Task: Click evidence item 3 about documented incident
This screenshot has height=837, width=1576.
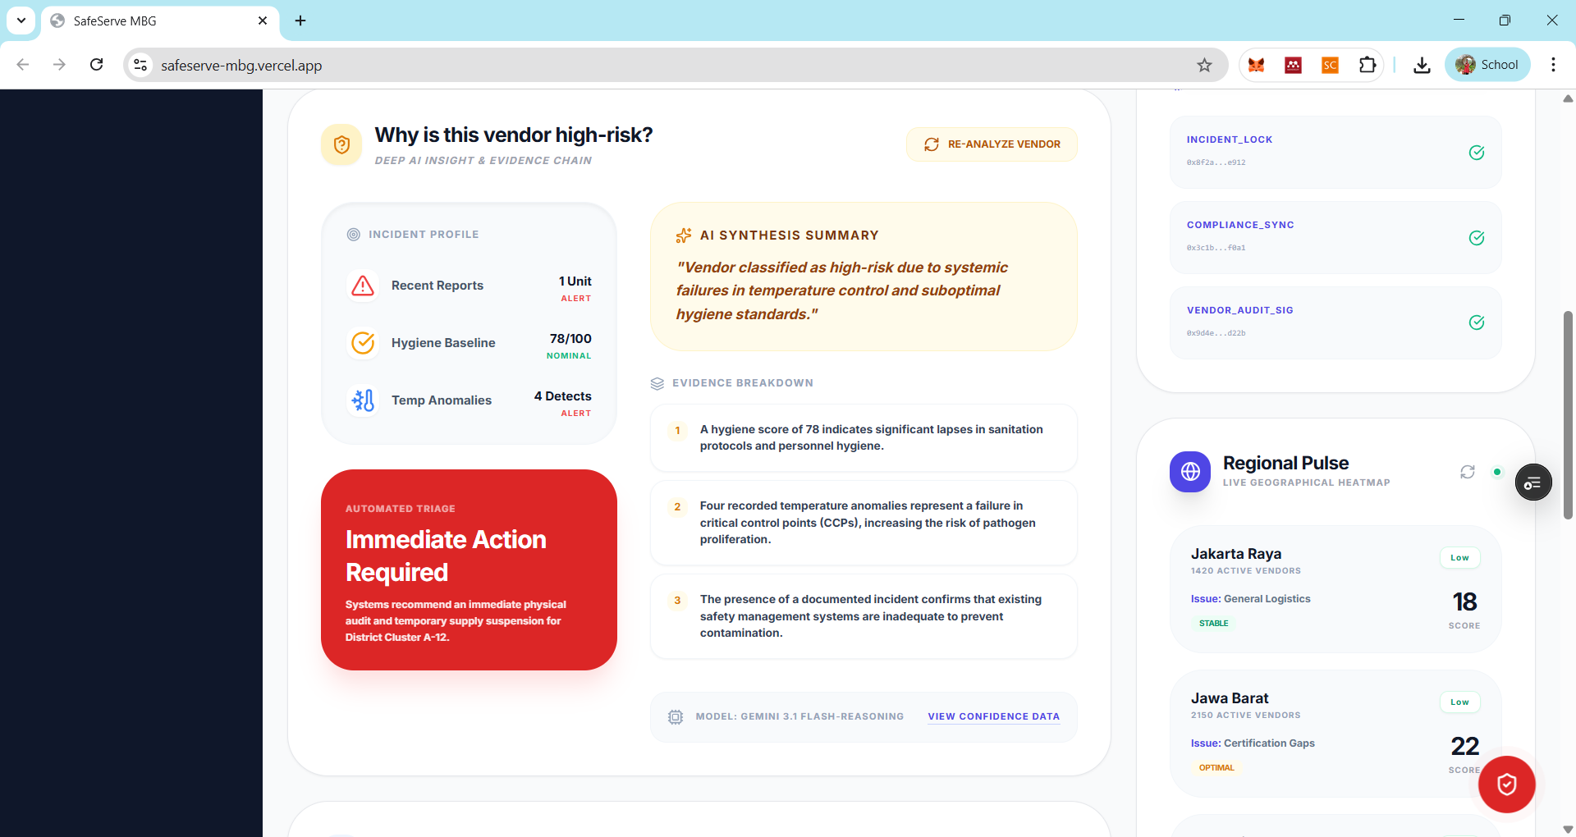Action: pos(864,616)
